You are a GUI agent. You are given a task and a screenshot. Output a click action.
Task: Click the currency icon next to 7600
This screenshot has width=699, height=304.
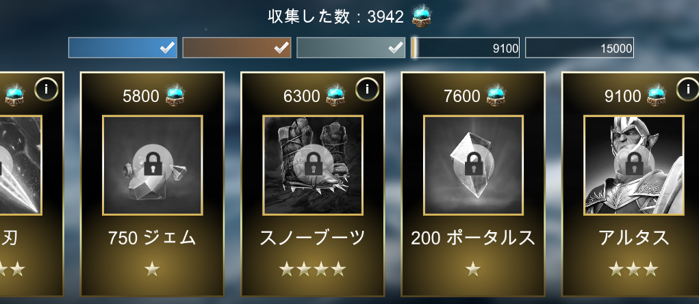[x=496, y=95]
